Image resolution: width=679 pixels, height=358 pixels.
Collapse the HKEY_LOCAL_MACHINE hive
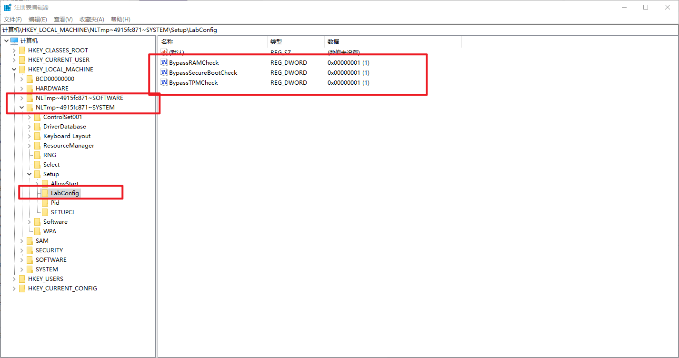14,70
